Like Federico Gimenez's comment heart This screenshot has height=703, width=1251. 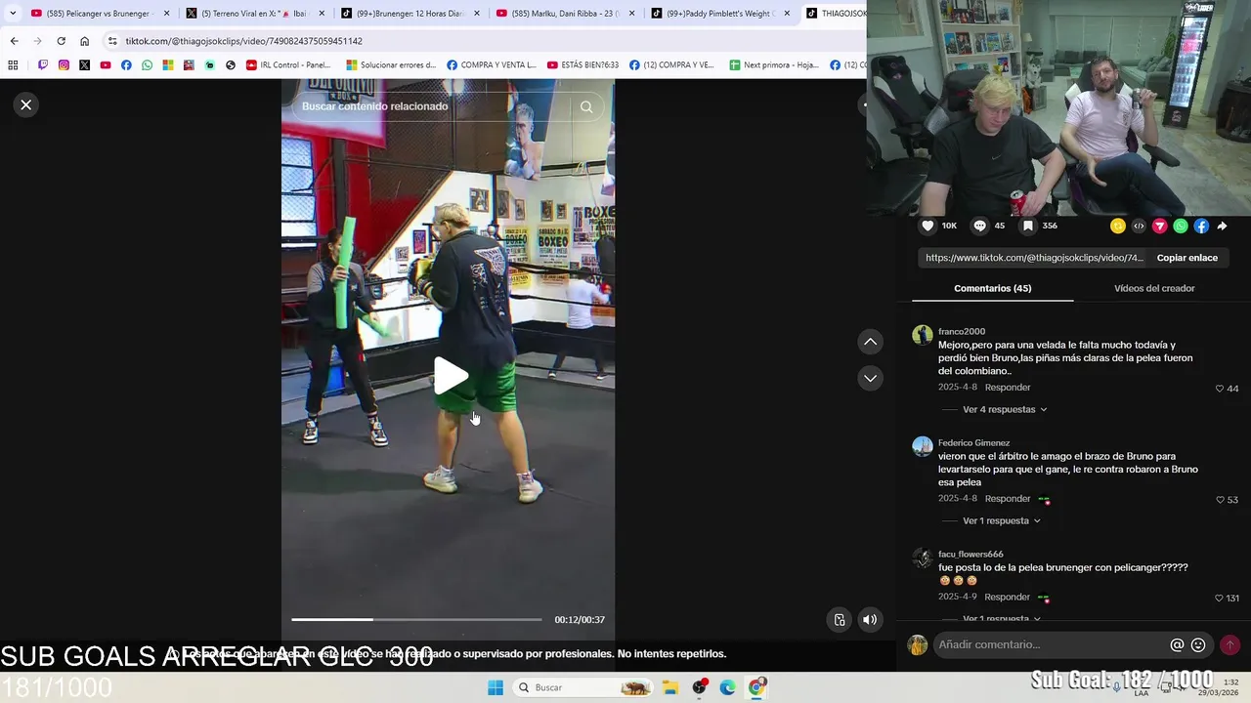point(1220,500)
